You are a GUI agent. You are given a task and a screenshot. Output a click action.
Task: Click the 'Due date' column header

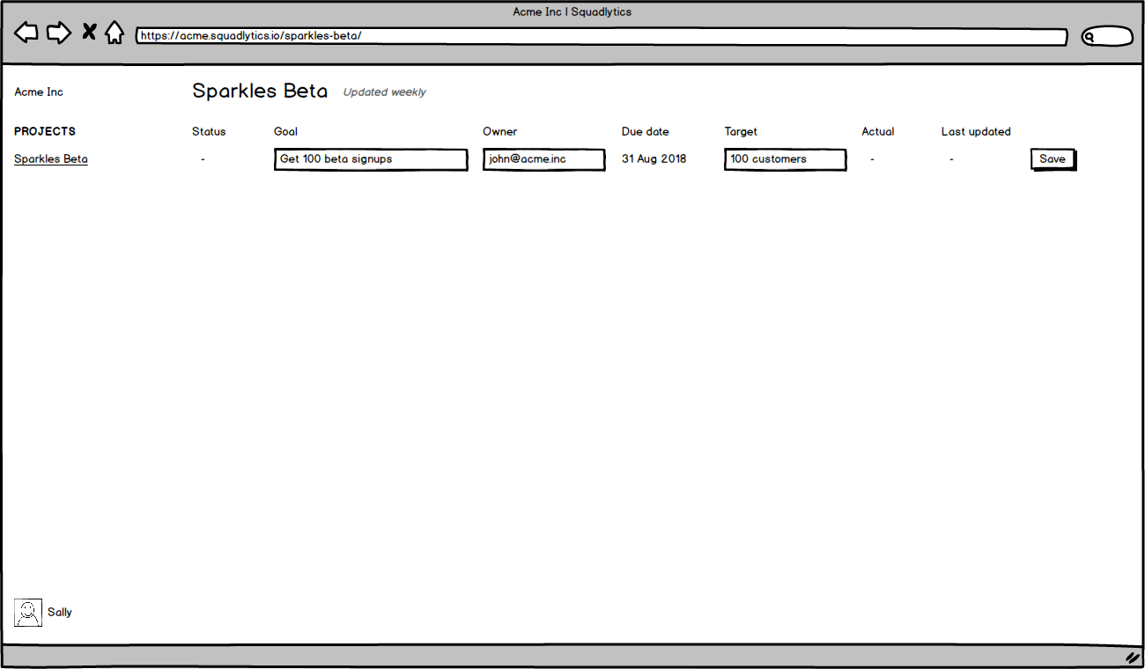645,131
